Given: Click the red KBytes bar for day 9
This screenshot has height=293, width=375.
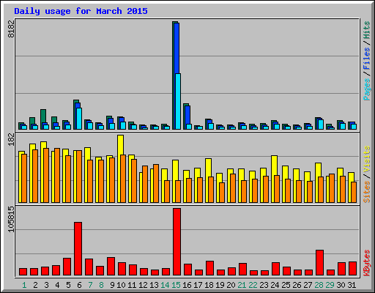Looking at the screenshot, I should (x=111, y=267).
